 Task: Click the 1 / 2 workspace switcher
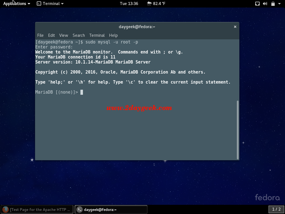point(276,209)
